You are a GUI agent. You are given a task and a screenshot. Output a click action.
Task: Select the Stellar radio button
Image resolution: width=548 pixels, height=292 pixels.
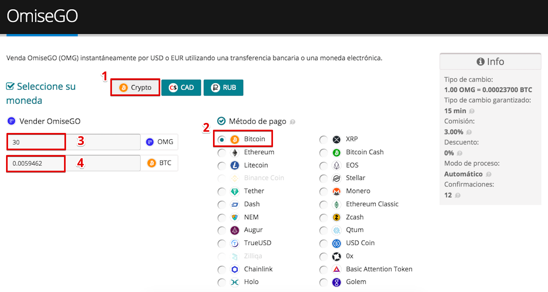pyautogui.click(x=323, y=178)
